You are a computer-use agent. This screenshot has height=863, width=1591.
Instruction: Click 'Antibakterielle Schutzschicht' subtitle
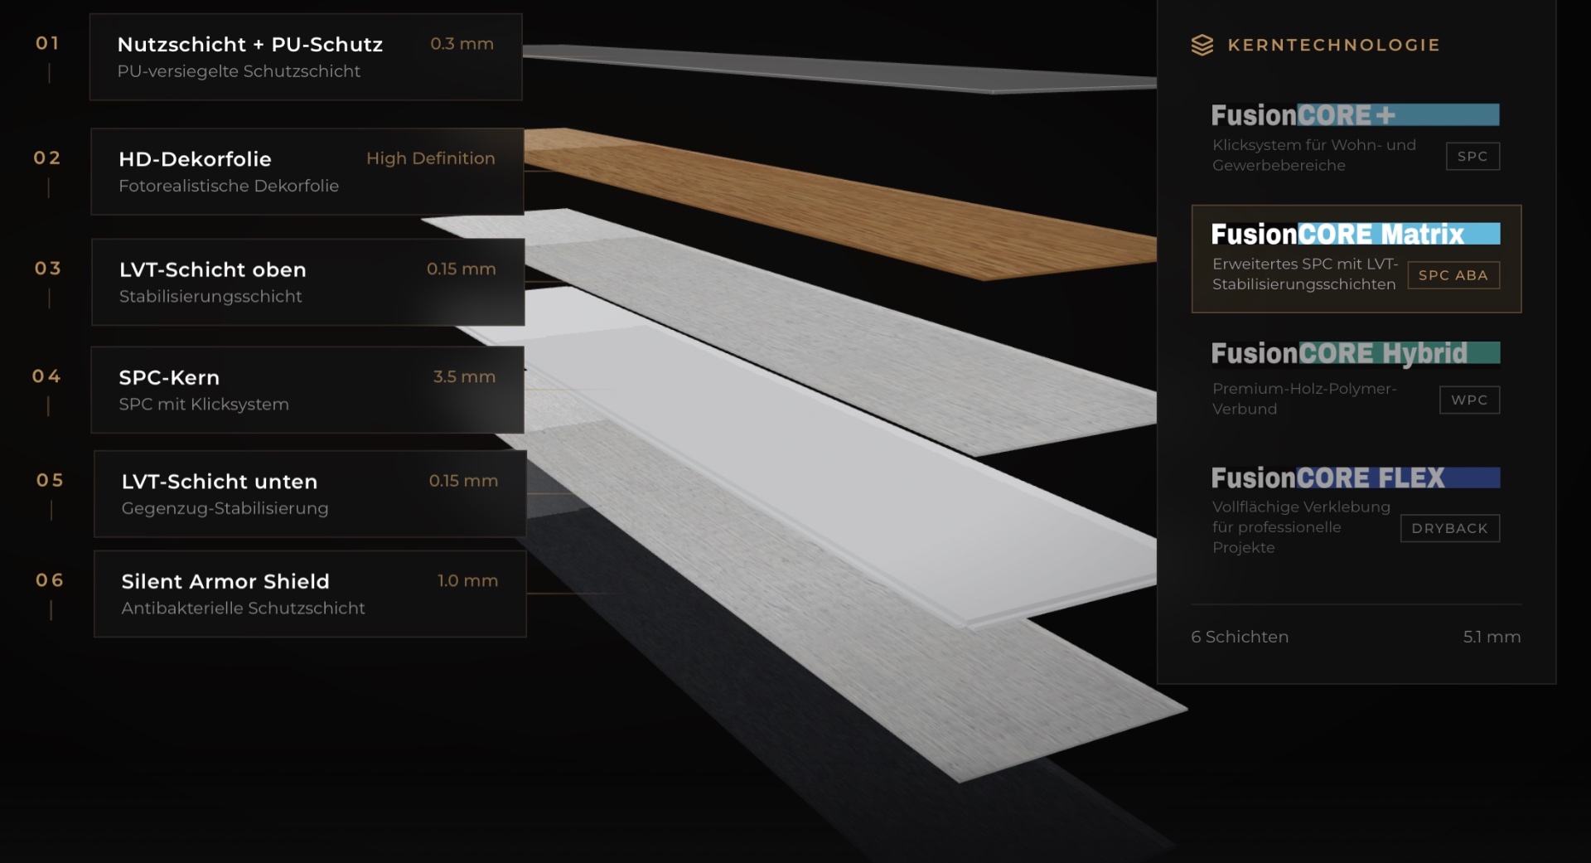[243, 608]
